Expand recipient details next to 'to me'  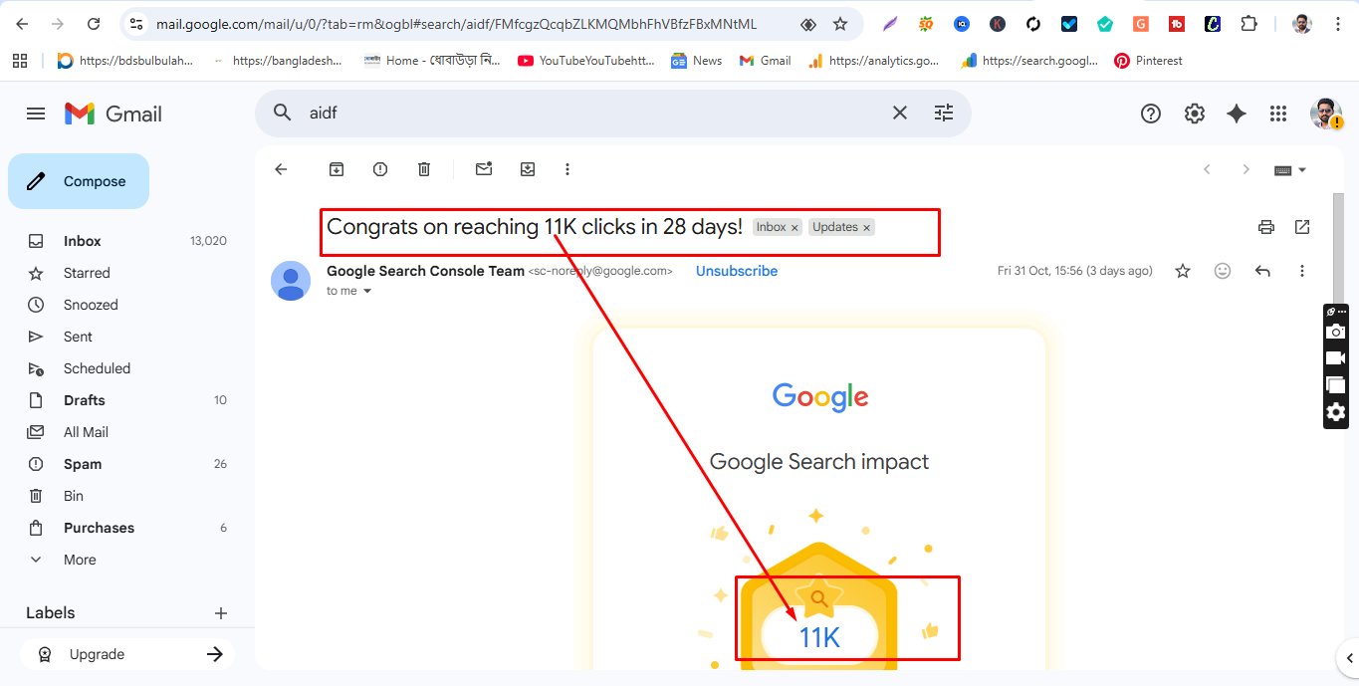367,292
